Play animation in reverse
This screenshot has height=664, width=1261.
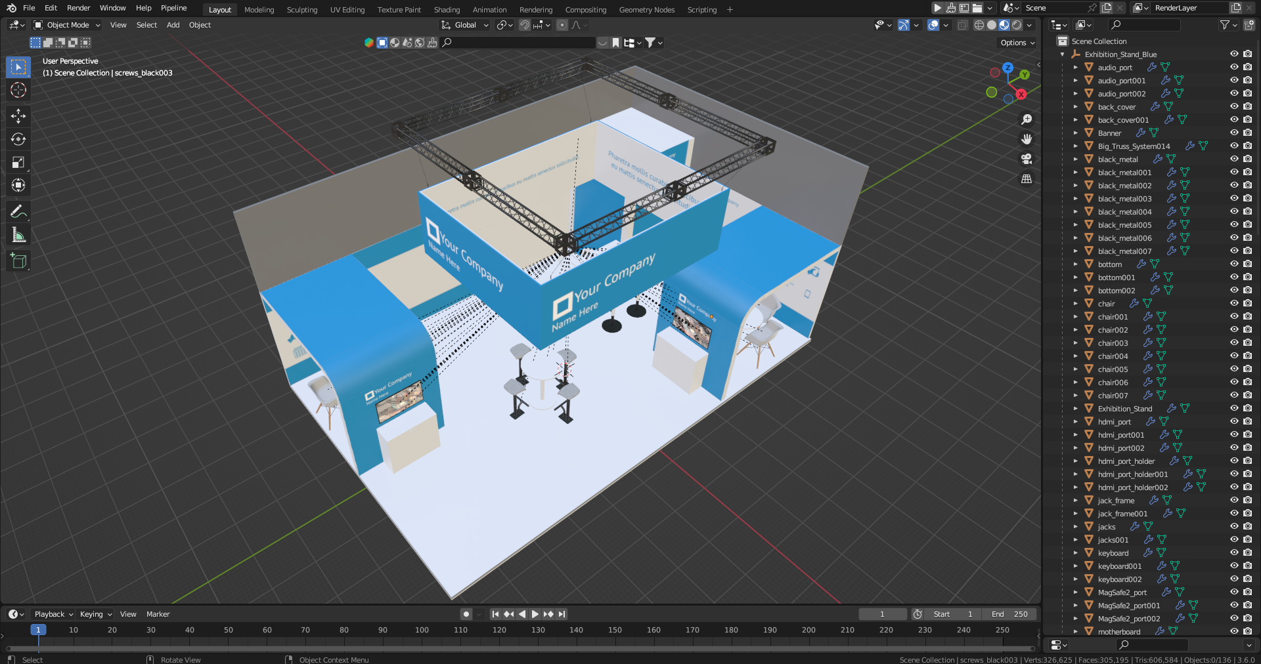[x=522, y=614]
